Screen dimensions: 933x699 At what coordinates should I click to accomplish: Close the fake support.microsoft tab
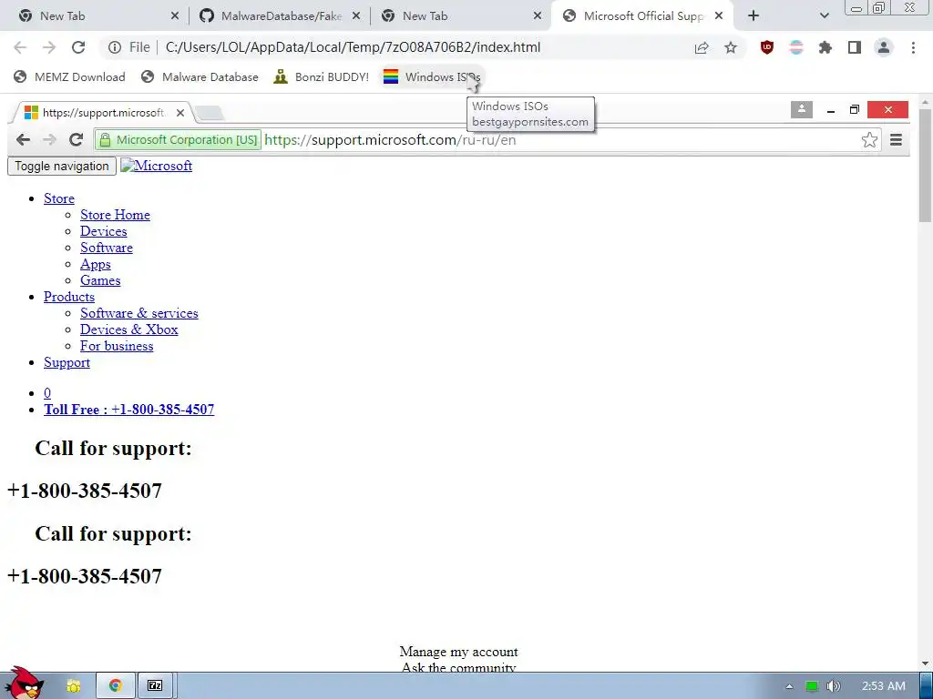[180, 112]
